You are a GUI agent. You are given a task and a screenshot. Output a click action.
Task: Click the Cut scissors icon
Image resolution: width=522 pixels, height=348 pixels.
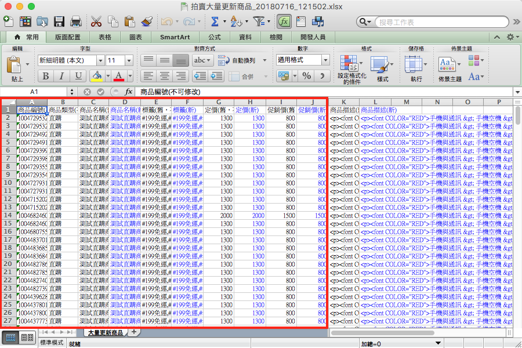[96, 22]
